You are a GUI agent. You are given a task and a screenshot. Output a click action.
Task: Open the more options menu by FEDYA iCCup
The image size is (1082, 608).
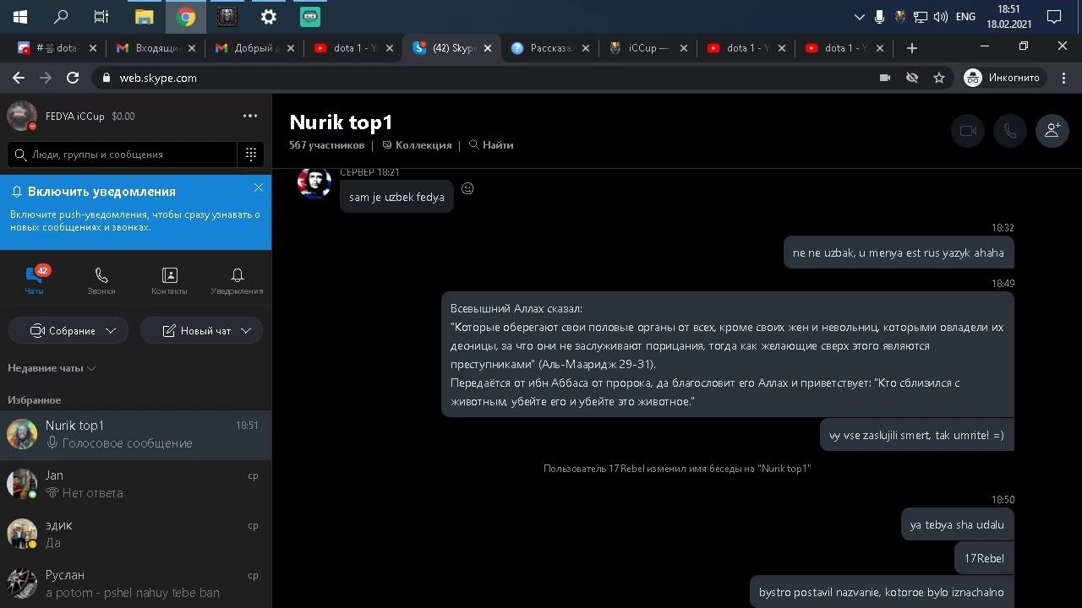coord(250,116)
